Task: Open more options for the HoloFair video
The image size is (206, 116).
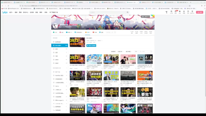Action: pyautogui.click(x=102, y=69)
